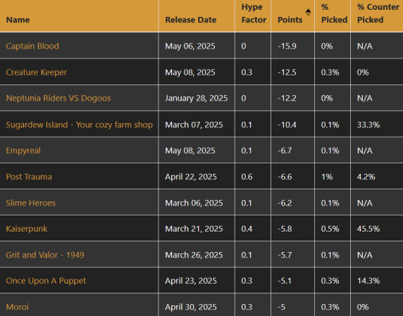This screenshot has width=403, height=316.
Task: Select the April 22, 2025 release date cell
Action: coord(197,177)
